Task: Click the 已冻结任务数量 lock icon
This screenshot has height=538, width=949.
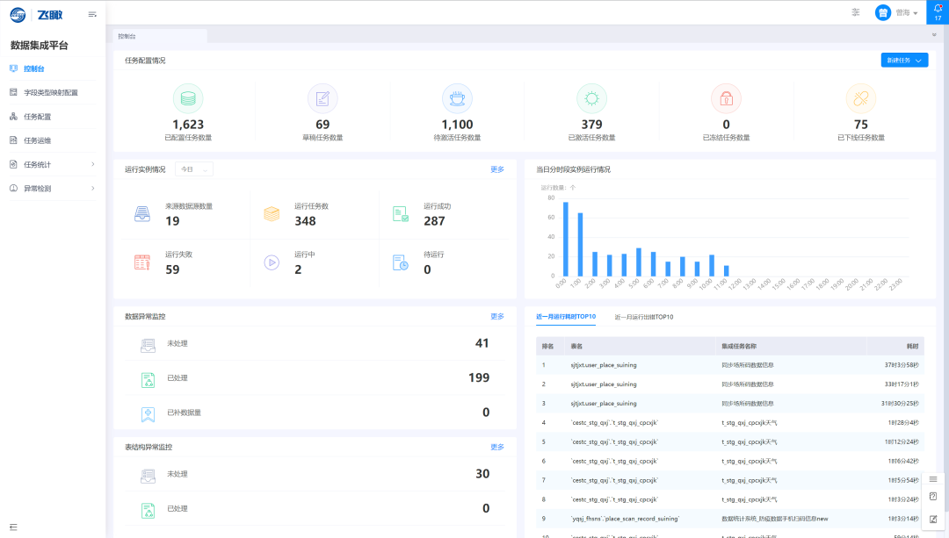Action: (726, 97)
